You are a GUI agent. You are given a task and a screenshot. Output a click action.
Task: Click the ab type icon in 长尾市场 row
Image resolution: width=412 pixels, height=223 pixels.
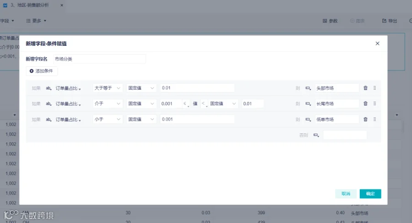(49, 104)
